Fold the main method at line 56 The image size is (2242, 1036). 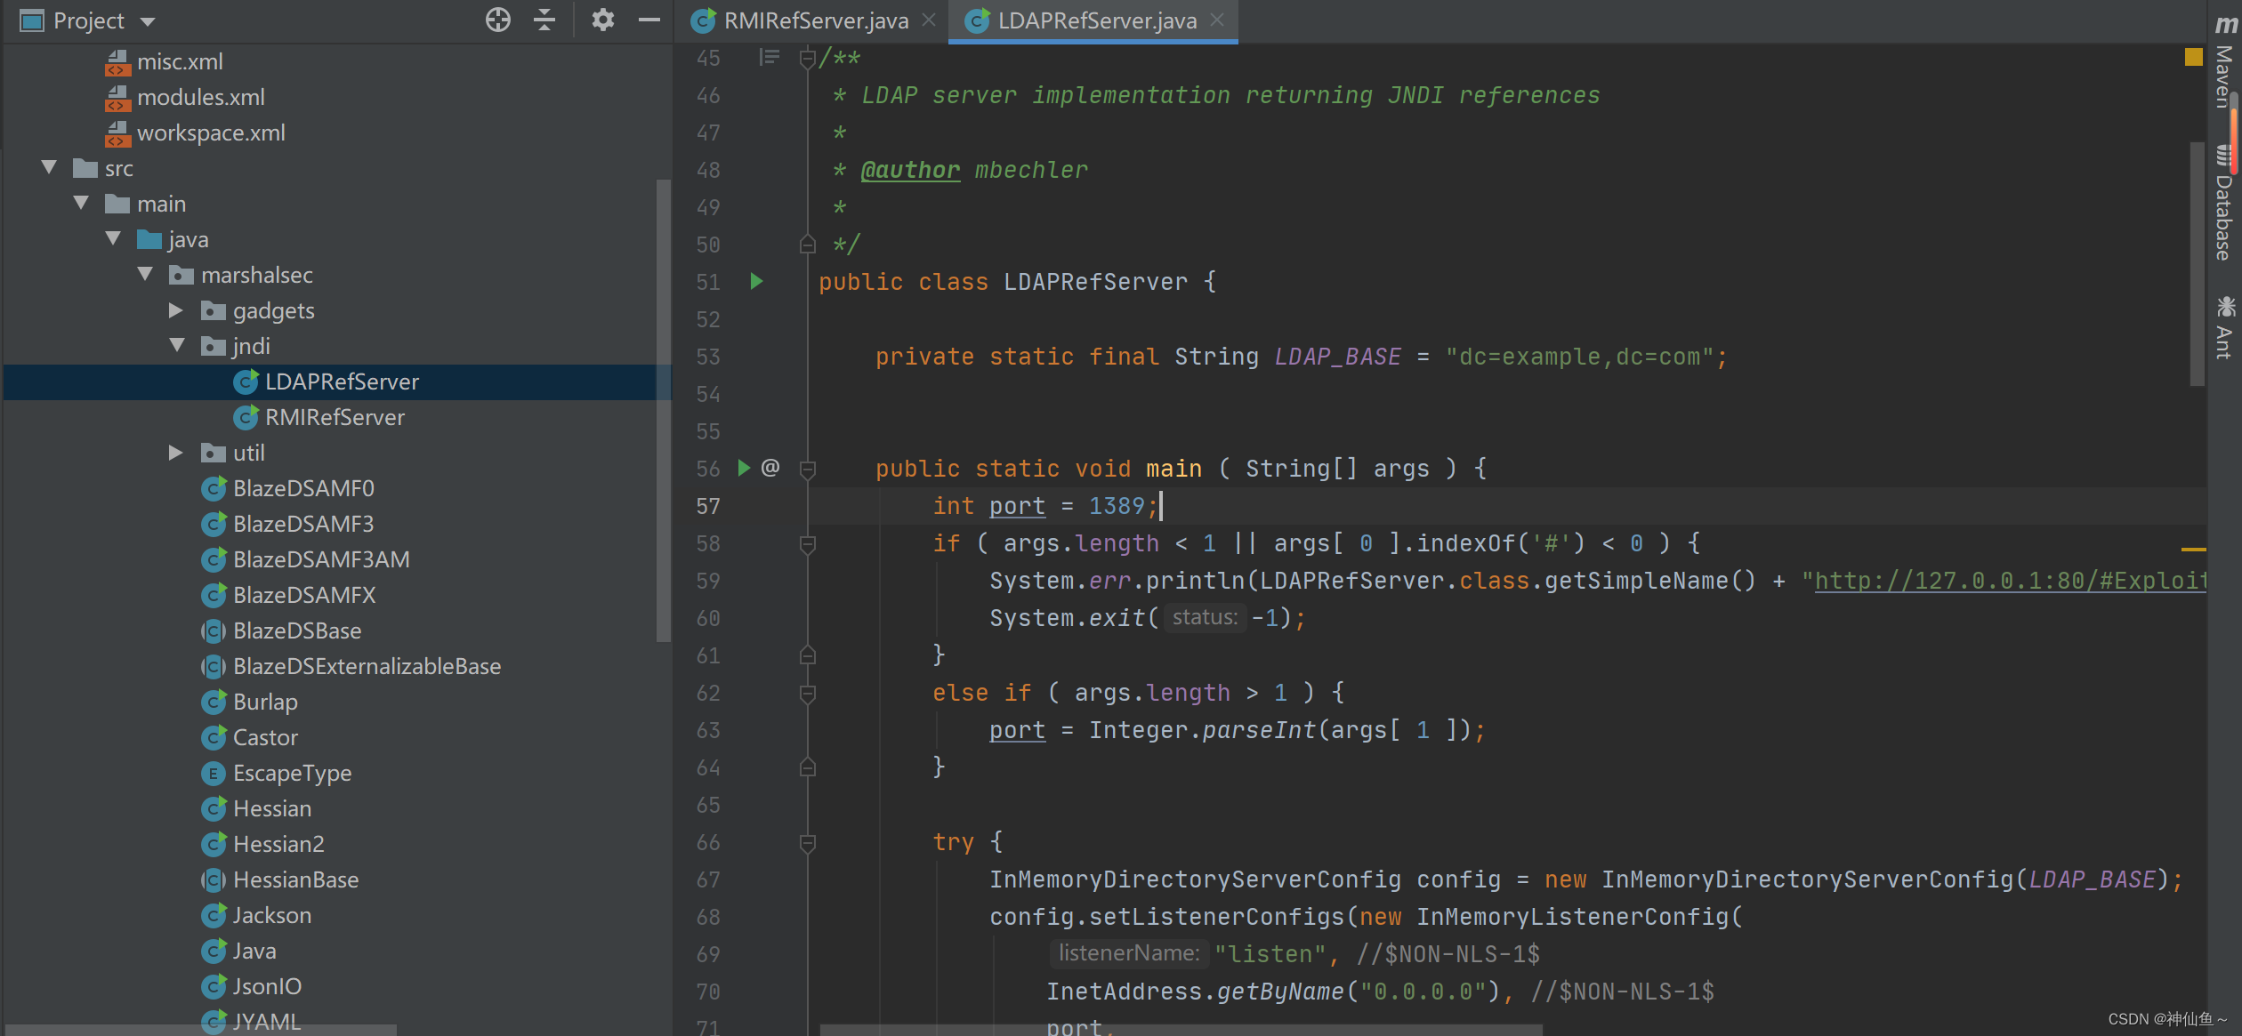point(808,469)
